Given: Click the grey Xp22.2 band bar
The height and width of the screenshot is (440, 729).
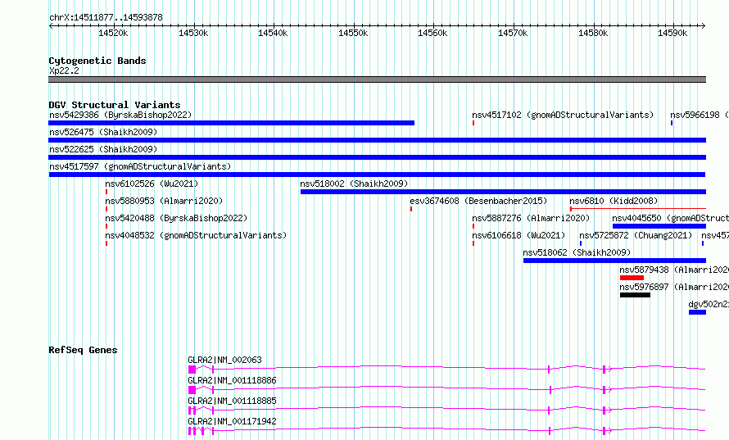Looking at the screenshot, I should (x=377, y=79).
